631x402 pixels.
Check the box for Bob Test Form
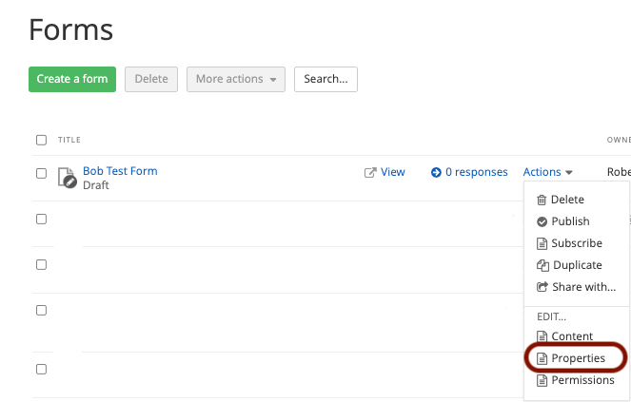[x=42, y=173]
